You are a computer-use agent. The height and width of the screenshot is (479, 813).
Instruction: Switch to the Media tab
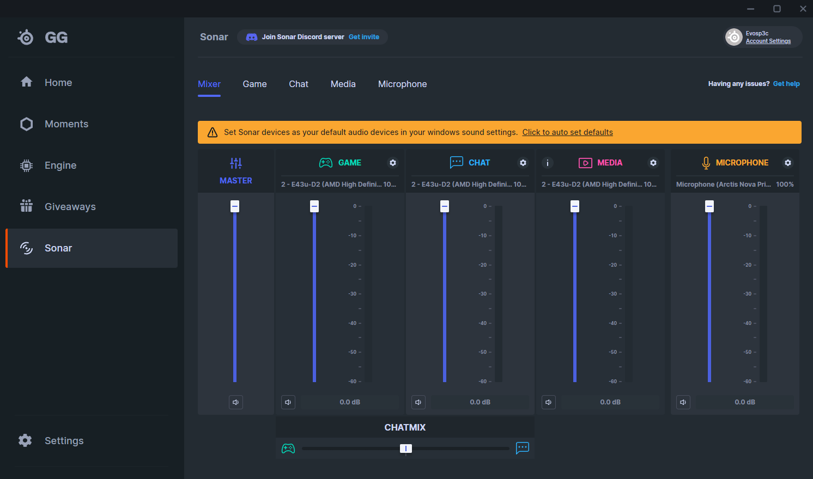coord(343,84)
